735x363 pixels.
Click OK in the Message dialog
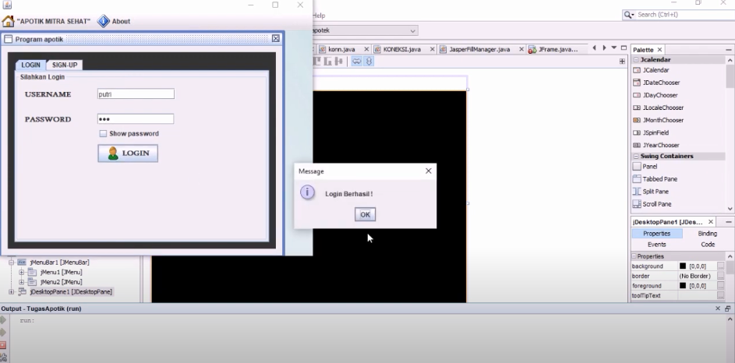click(365, 214)
